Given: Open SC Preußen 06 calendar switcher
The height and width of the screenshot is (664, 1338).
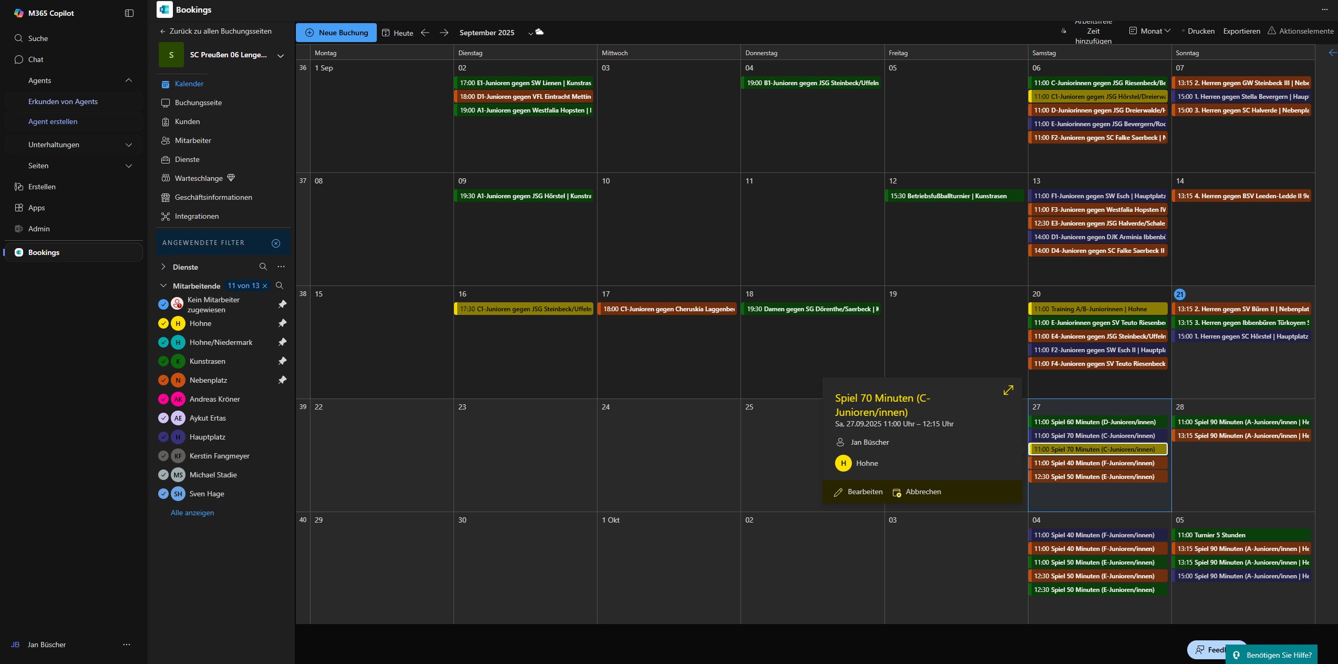Looking at the screenshot, I should pos(281,55).
